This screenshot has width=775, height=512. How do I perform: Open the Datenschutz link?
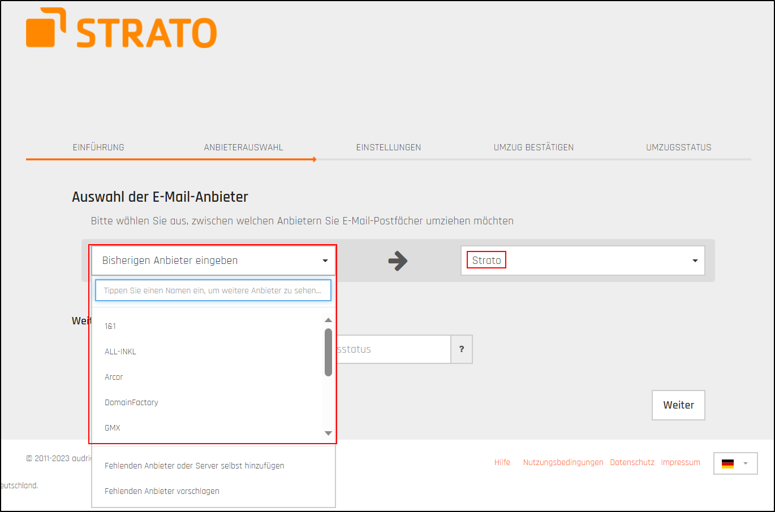(632, 462)
